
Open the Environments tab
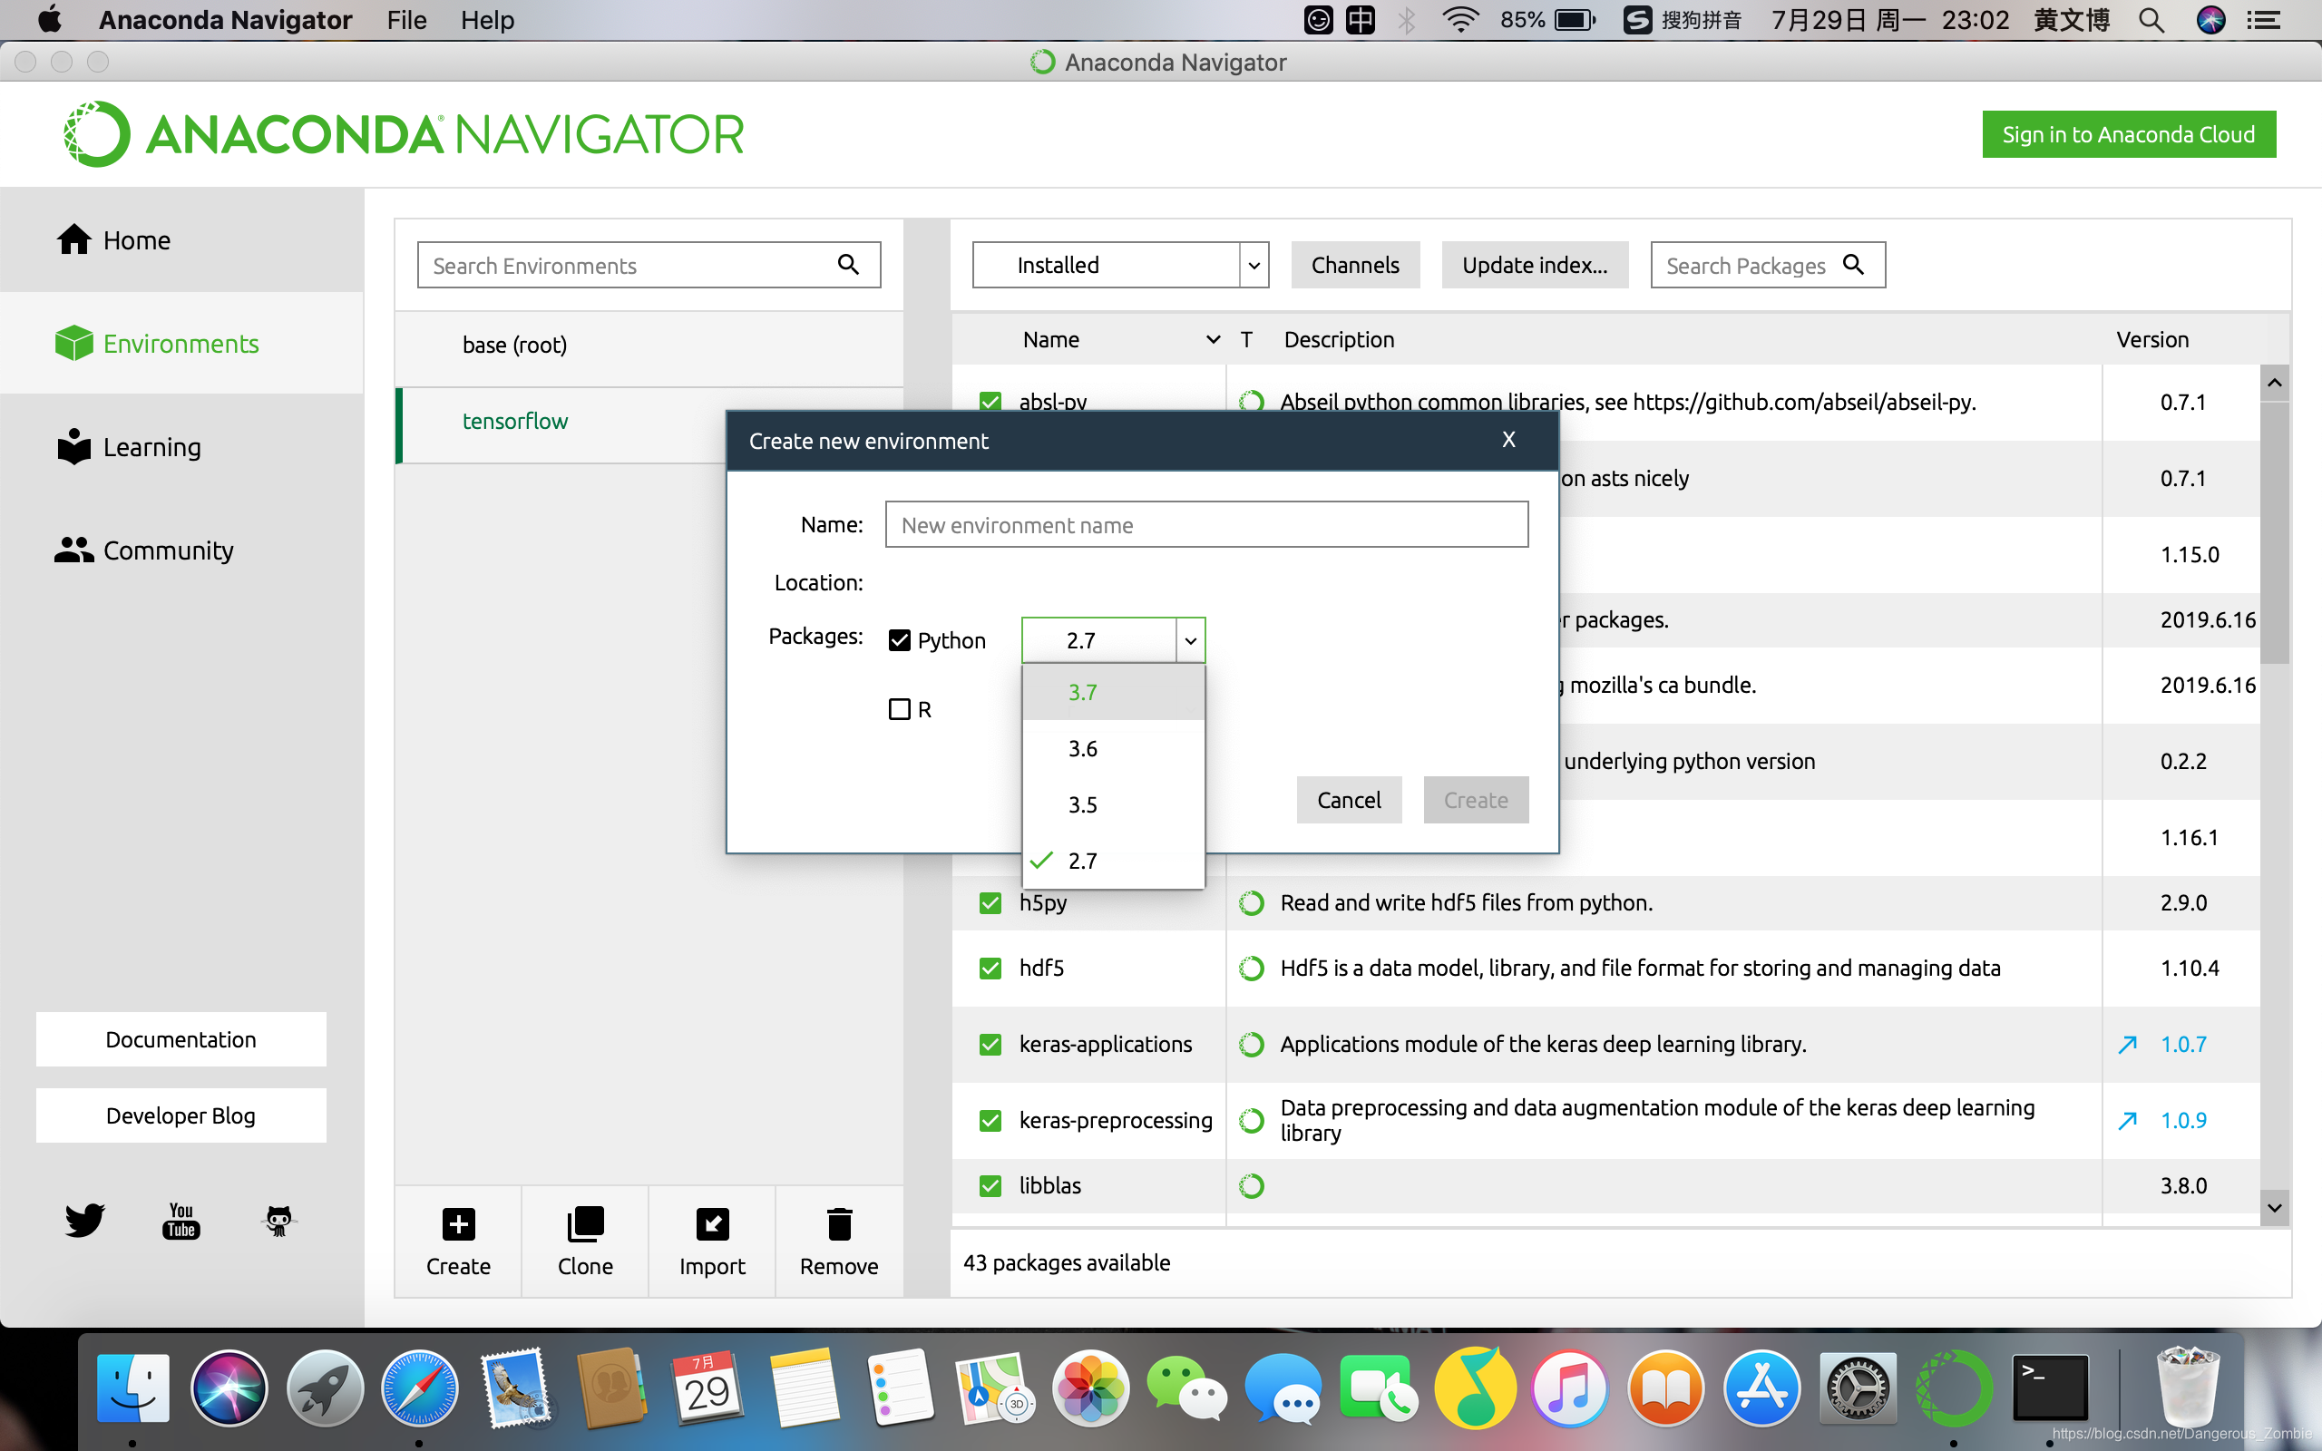(182, 344)
